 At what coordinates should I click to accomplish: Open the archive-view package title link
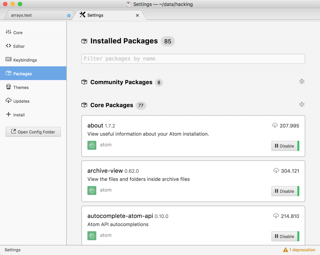(105, 171)
